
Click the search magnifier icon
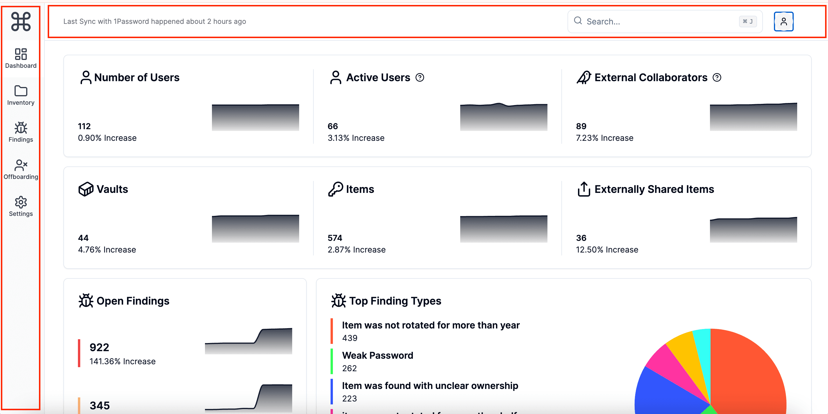tap(578, 21)
